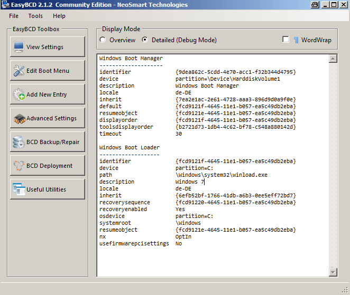This screenshot has width=350, height=295.
Task: Open Advanced Settings label
Action: (51, 118)
